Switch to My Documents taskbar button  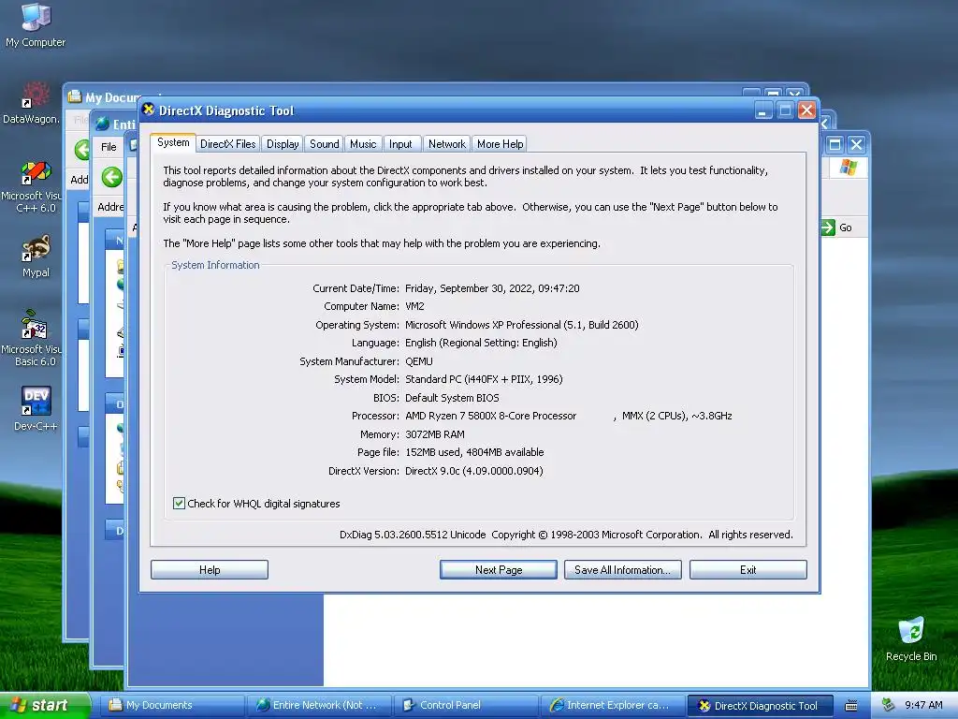[x=172, y=705]
